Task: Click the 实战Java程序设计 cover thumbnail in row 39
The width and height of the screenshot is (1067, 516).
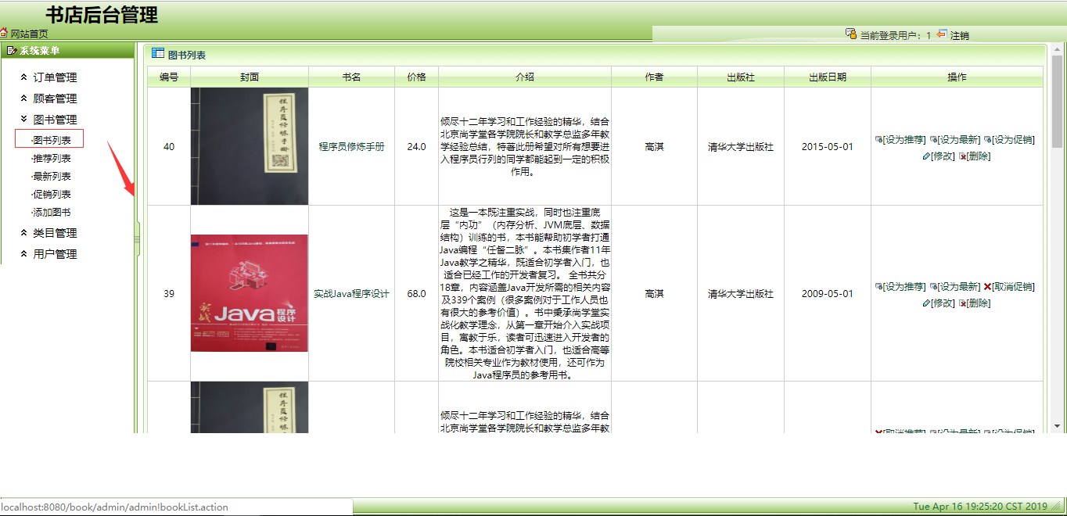Action: [x=250, y=293]
